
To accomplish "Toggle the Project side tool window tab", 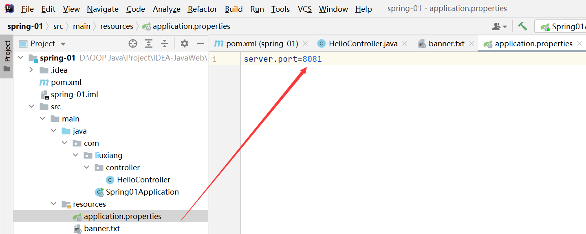I will [x=7, y=56].
